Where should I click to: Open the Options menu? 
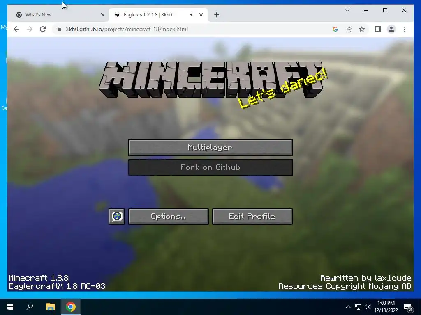168,217
